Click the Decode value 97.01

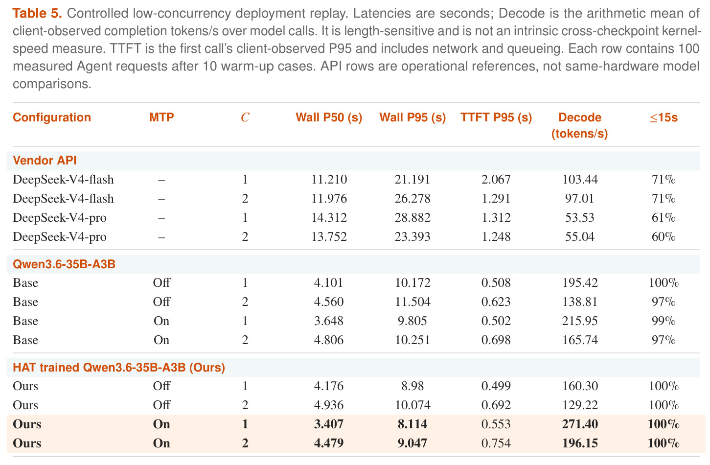pyautogui.click(x=580, y=199)
